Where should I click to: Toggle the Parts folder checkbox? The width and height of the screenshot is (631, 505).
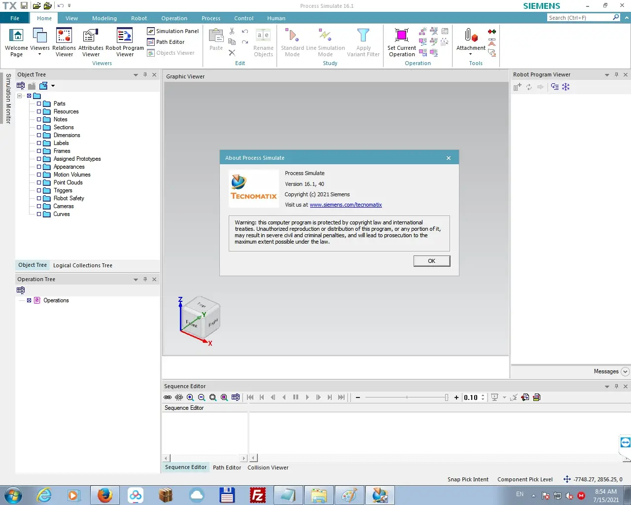coord(39,104)
